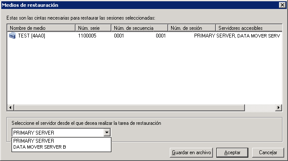This screenshot has width=288, height=161.
Task: Confirm with the Aceptar button
Action: (232, 152)
